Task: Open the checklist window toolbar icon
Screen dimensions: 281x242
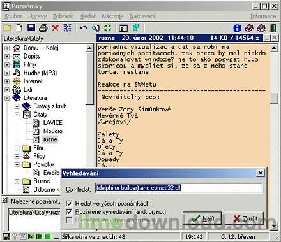Action: click(x=123, y=28)
